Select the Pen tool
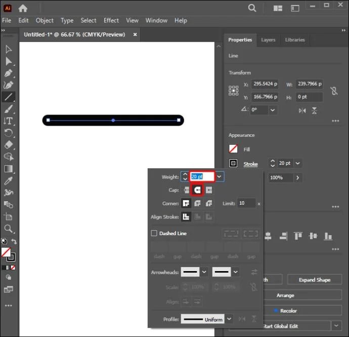This screenshot has height=337, width=349. pyautogui.click(x=9, y=73)
